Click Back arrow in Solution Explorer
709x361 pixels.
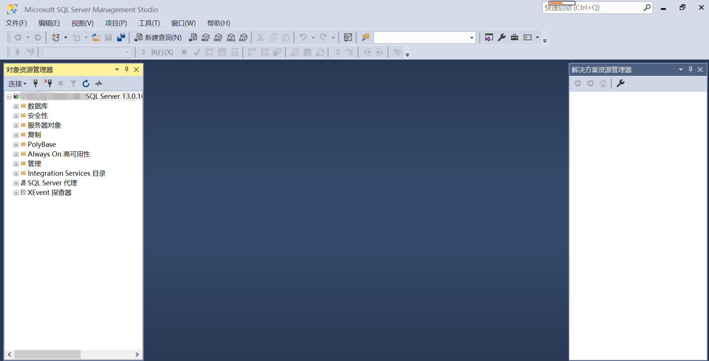pos(578,84)
